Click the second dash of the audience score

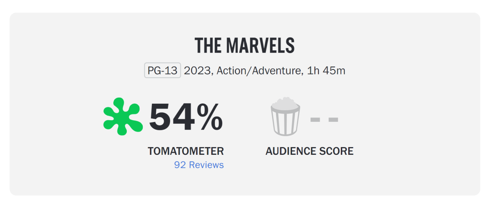pyautogui.click(x=333, y=120)
